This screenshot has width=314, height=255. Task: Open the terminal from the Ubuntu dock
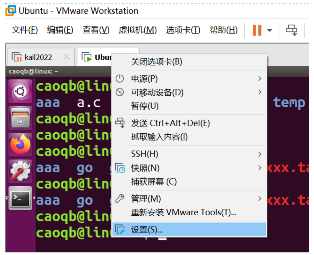pyautogui.click(x=20, y=198)
